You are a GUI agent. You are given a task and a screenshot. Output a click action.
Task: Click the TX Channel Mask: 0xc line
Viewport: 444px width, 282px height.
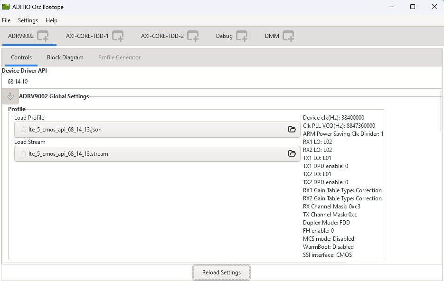click(x=330, y=214)
